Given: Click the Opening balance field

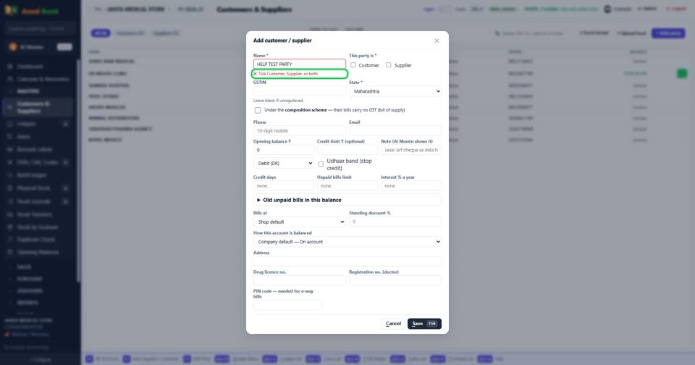Looking at the screenshot, I should click(x=283, y=150).
